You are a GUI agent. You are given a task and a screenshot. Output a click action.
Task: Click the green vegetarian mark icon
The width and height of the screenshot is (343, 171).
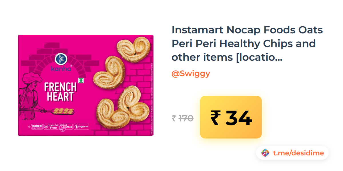coord(81,81)
